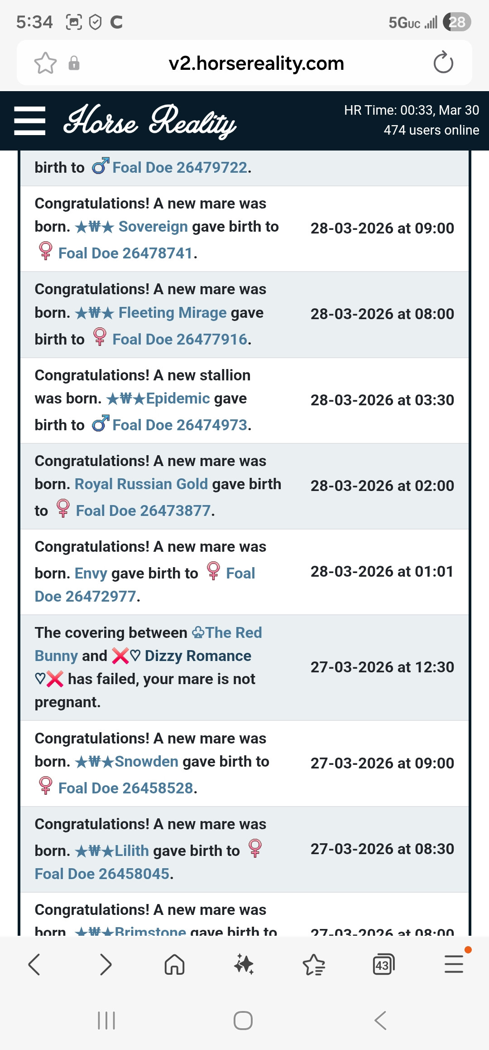Tap the lock site security icon

tap(74, 63)
